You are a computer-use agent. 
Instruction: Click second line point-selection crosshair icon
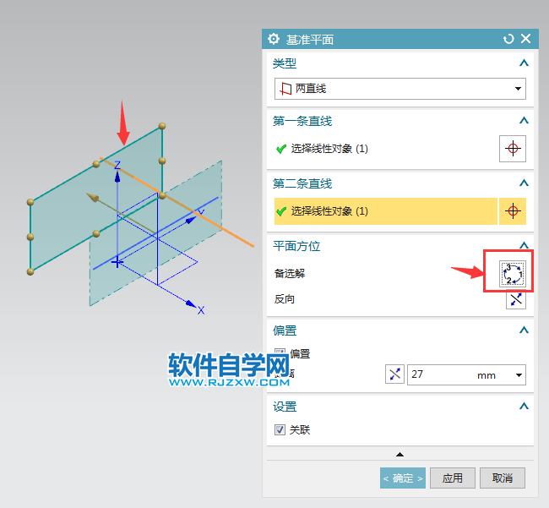click(513, 211)
